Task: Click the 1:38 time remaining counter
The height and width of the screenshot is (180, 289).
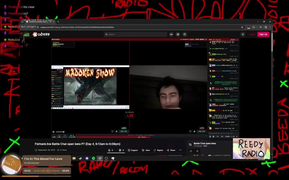Action: pyautogui.click(x=129, y=115)
